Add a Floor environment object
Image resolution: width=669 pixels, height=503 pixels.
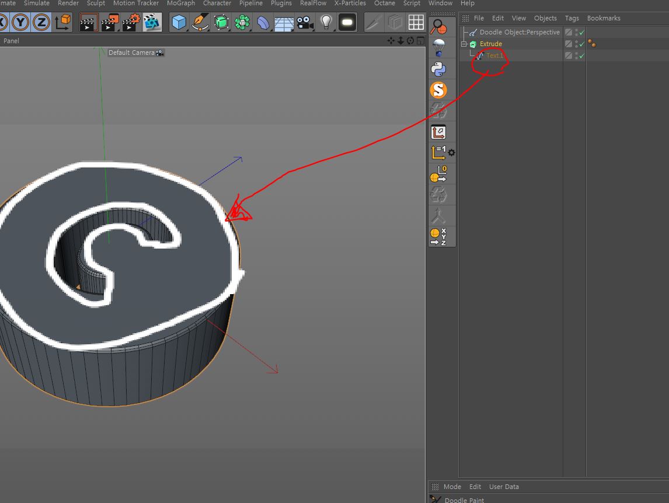tap(284, 22)
